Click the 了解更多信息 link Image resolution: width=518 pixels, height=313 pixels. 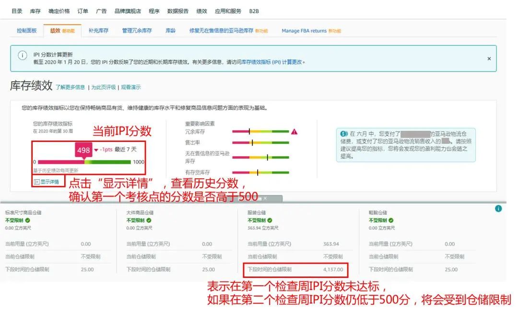[x=70, y=87]
